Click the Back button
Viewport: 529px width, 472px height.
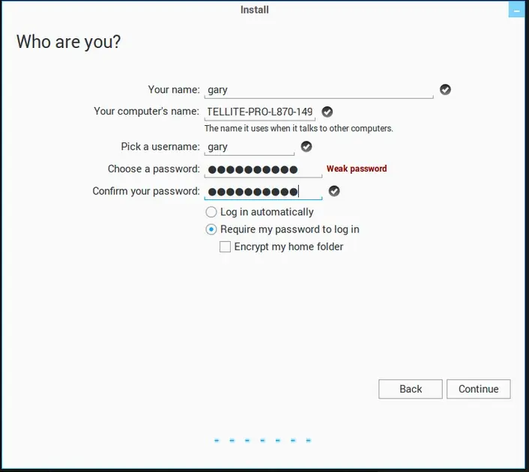[x=411, y=389]
